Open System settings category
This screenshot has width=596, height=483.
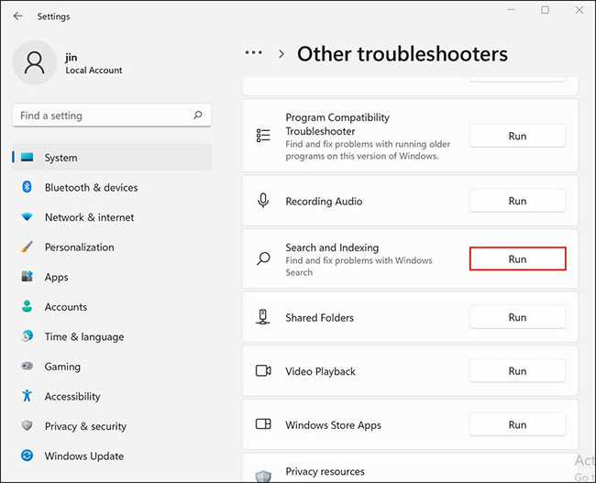pos(112,158)
